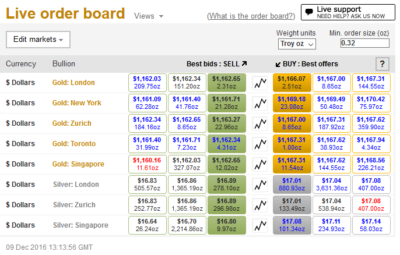Select Silver Singapore bid 2,214.86oz
This screenshot has height=255, width=400.
[187, 225]
